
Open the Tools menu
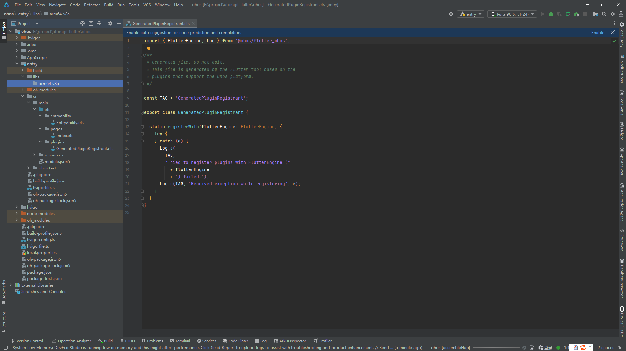pos(134,5)
